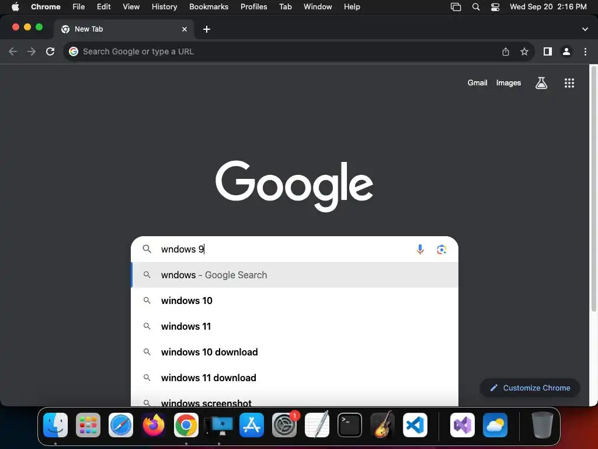
Task: Open the File menu
Action: click(x=79, y=7)
